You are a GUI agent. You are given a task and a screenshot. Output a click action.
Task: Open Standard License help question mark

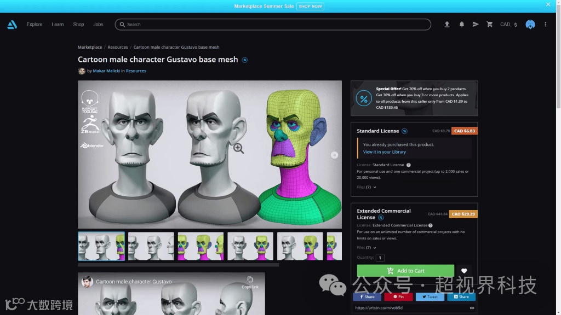[408, 165]
